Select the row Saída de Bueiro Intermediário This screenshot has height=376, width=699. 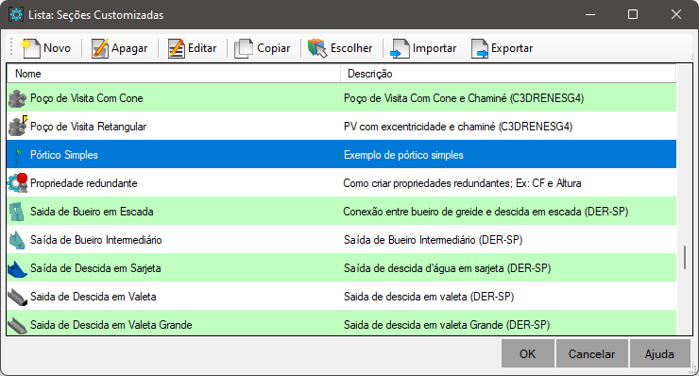click(342, 240)
